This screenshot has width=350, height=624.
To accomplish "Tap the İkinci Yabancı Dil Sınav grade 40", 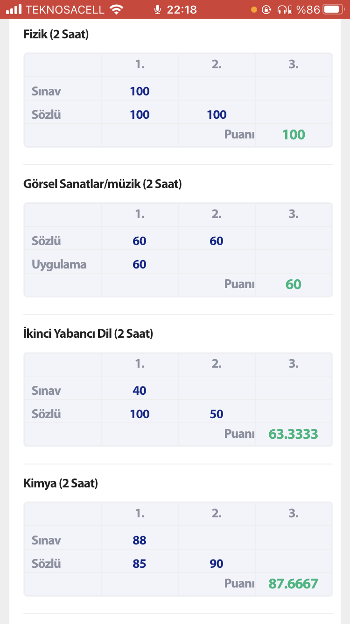I will click(140, 391).
